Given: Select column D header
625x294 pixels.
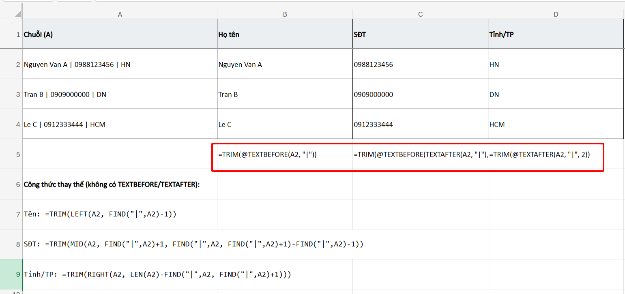Looking at the screenshot, I should (x=556, y=14).
